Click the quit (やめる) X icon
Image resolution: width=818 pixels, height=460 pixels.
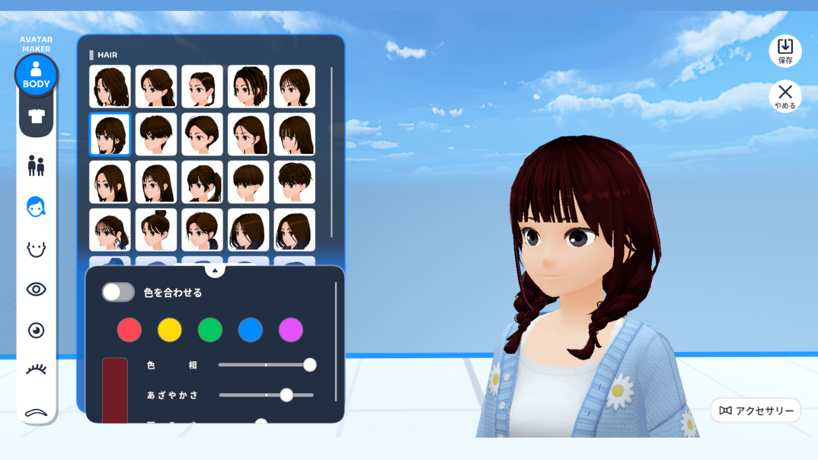(x=785, y=96)
